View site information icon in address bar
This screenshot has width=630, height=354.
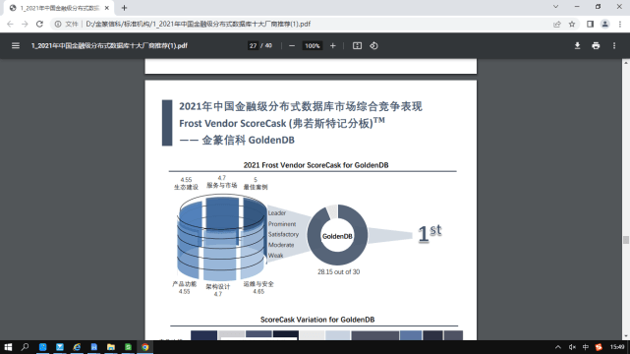58,25
